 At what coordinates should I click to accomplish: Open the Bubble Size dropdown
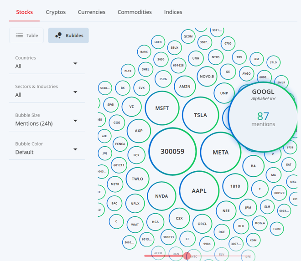pos(47,120)
